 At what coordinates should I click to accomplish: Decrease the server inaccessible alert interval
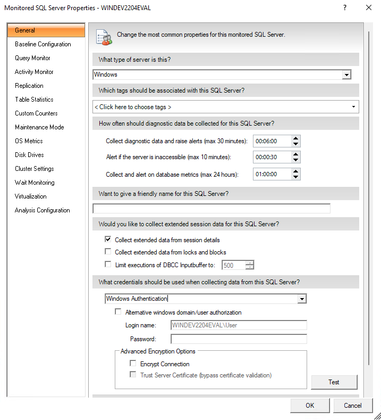click(x=296, y=160)
